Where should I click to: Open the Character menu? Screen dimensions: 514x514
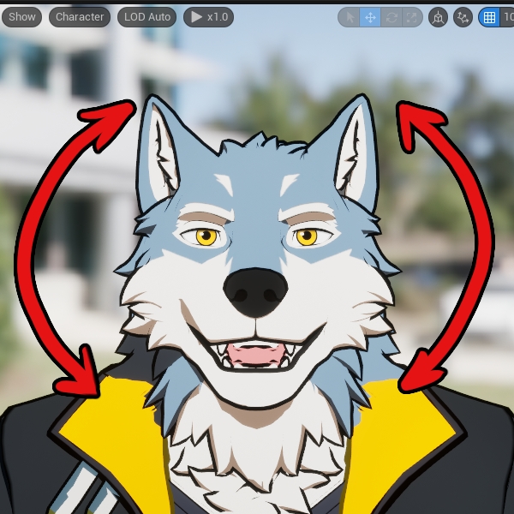point(80,17)
